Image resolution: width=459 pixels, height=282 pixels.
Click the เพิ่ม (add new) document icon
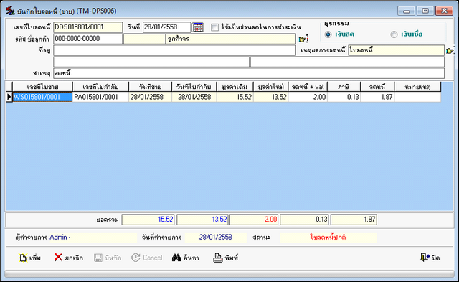coord(23,258)
